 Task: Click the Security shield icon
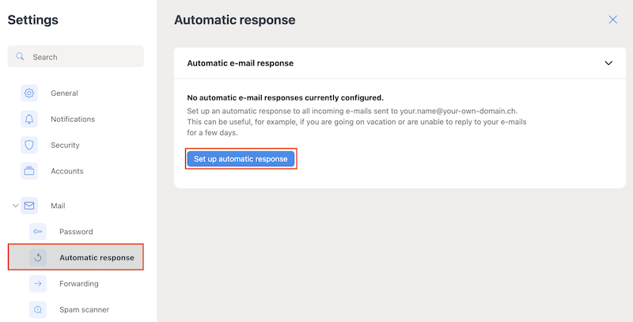[x=29, y=146]
